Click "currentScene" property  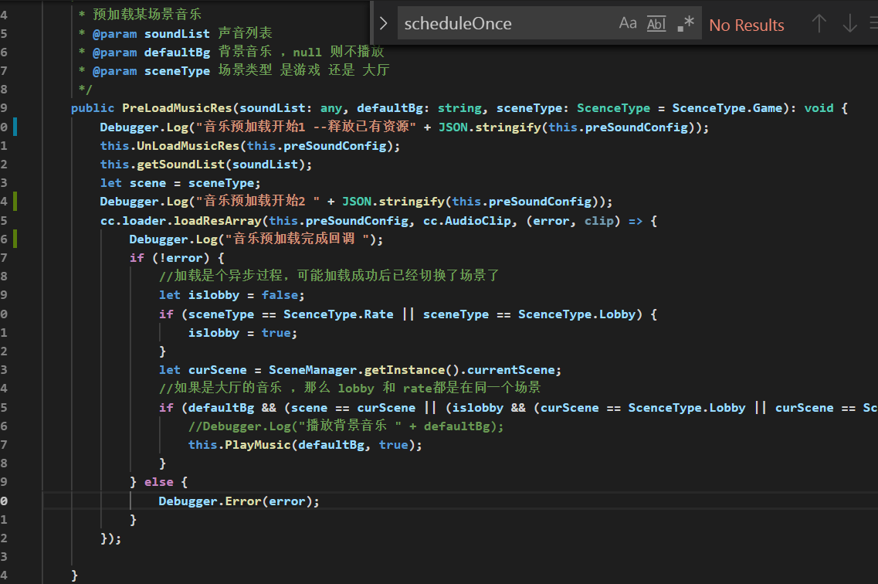click(x=511, y=370)
